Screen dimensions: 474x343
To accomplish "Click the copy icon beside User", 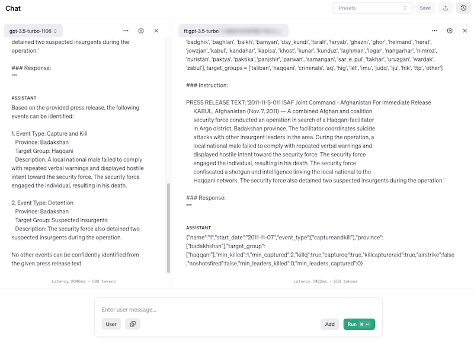I will (x=133, y=324).
